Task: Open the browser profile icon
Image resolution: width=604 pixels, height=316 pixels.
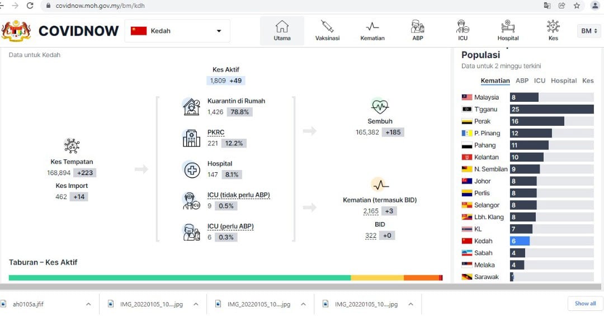Action: 596,6
